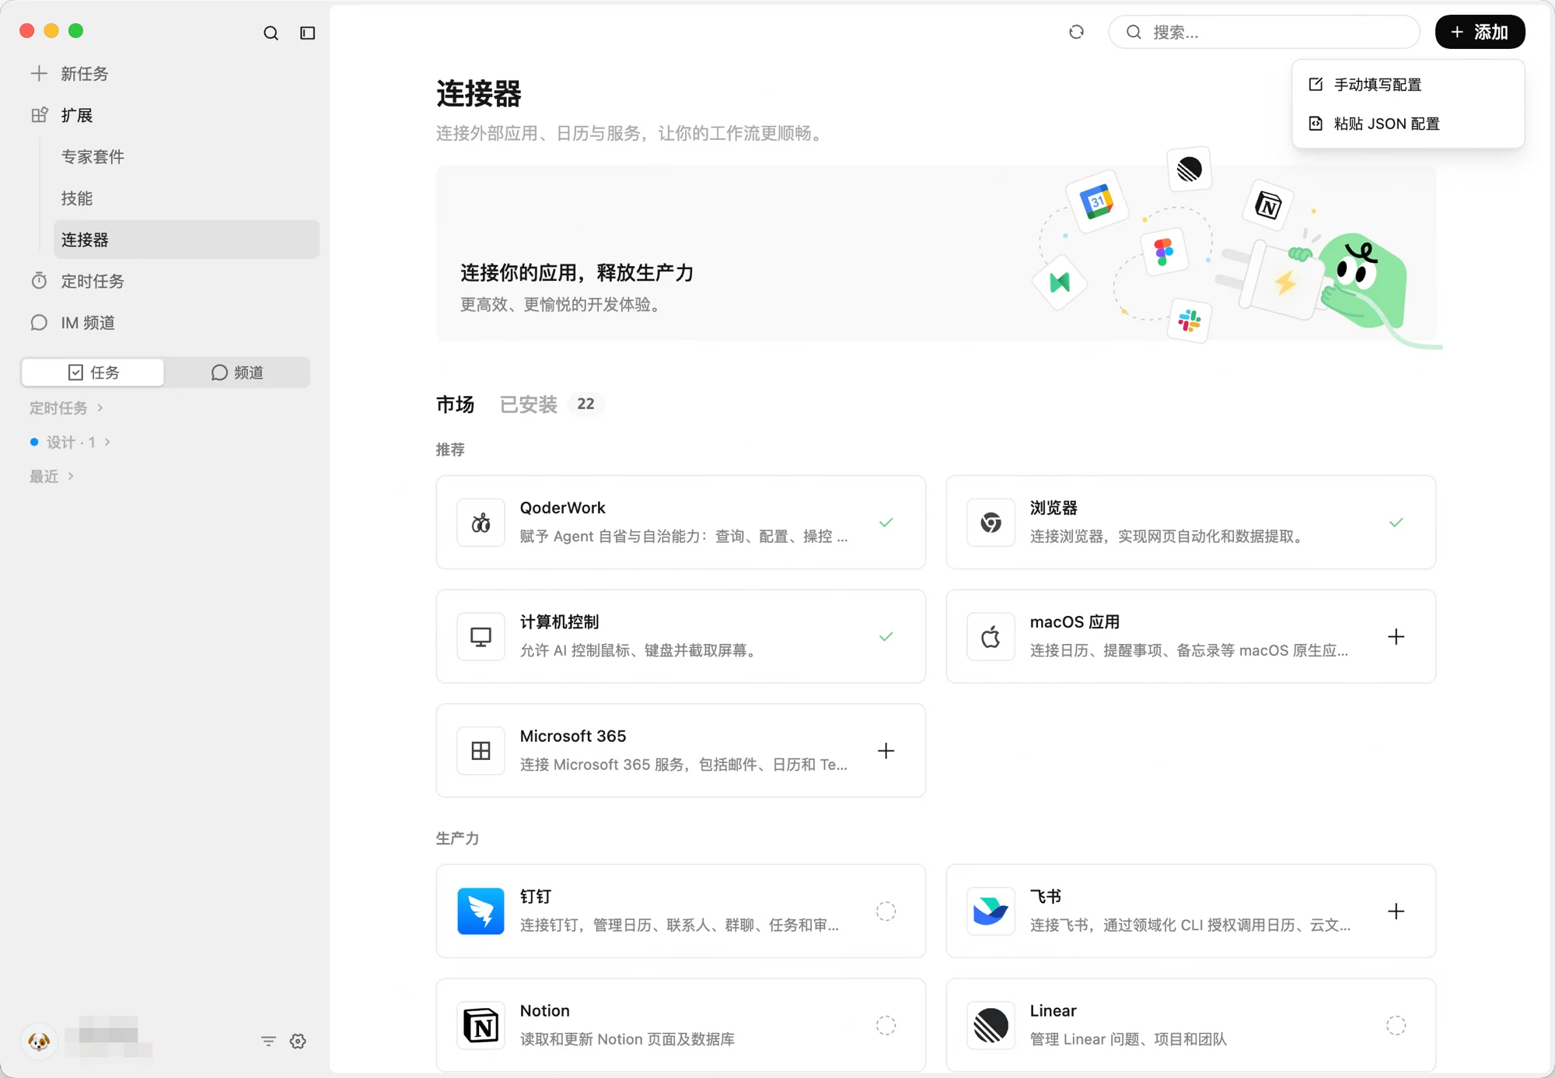Viewport: 1555px width, 1078px height.
Task: Open the QoderWork connector card title
Action: click(562, 508)
